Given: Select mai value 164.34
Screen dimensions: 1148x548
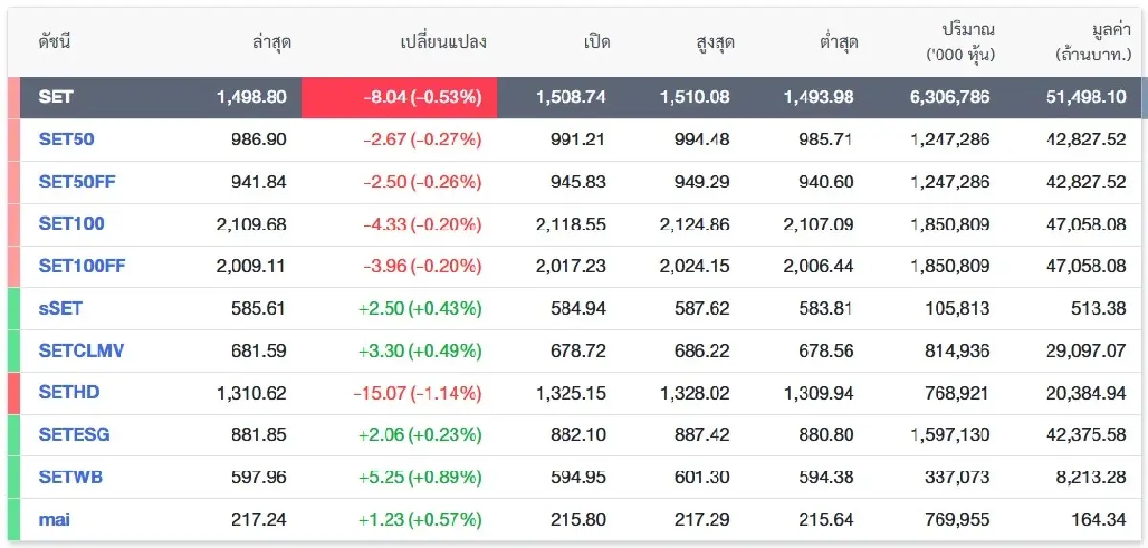Looking at the screenshot, I should click(x=1099, y=520).
